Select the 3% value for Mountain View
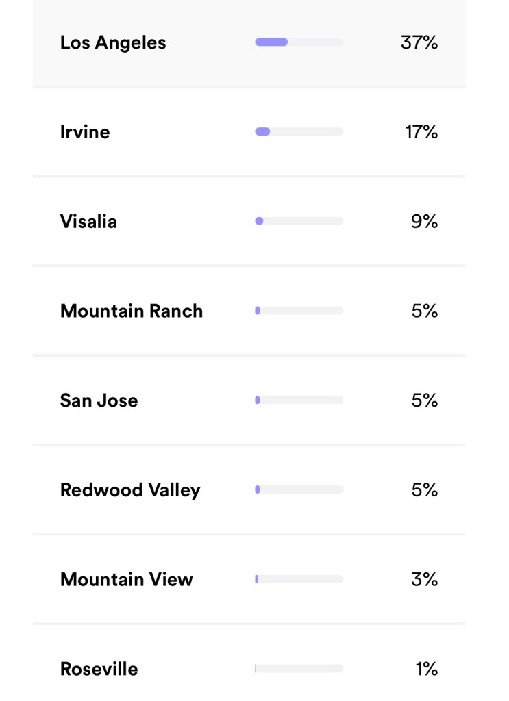The image size is (509, 701). click(424, 579)
